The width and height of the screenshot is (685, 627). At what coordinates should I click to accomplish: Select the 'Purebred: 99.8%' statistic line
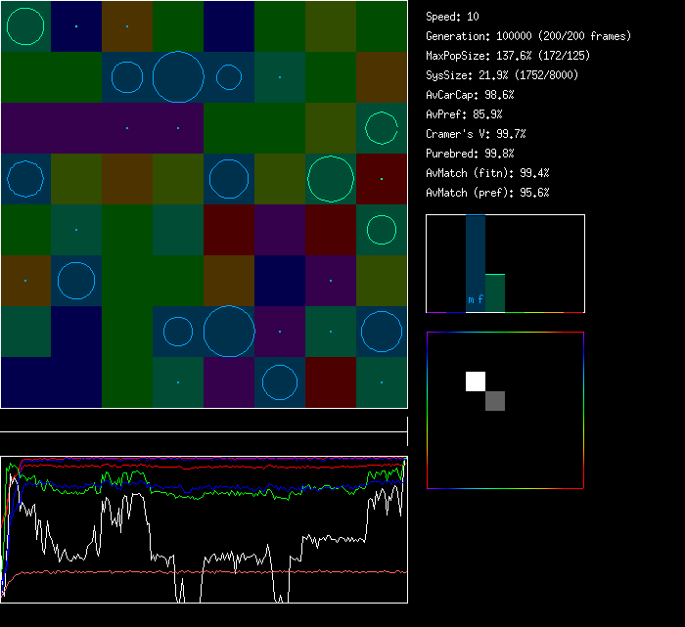point(470,154)
